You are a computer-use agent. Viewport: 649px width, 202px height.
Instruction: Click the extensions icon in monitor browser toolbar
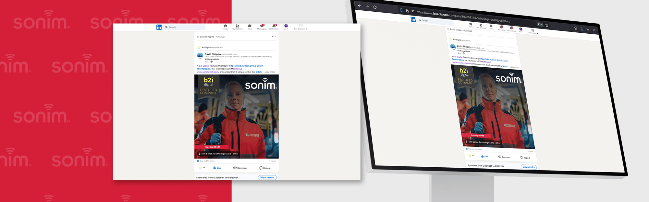pyautogui.click(x=576, y=28)
